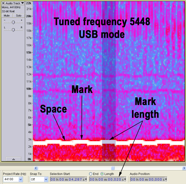Collapse the track with the up-arrow button
Screen dimensions: 186x184
[x=13, y=159]
